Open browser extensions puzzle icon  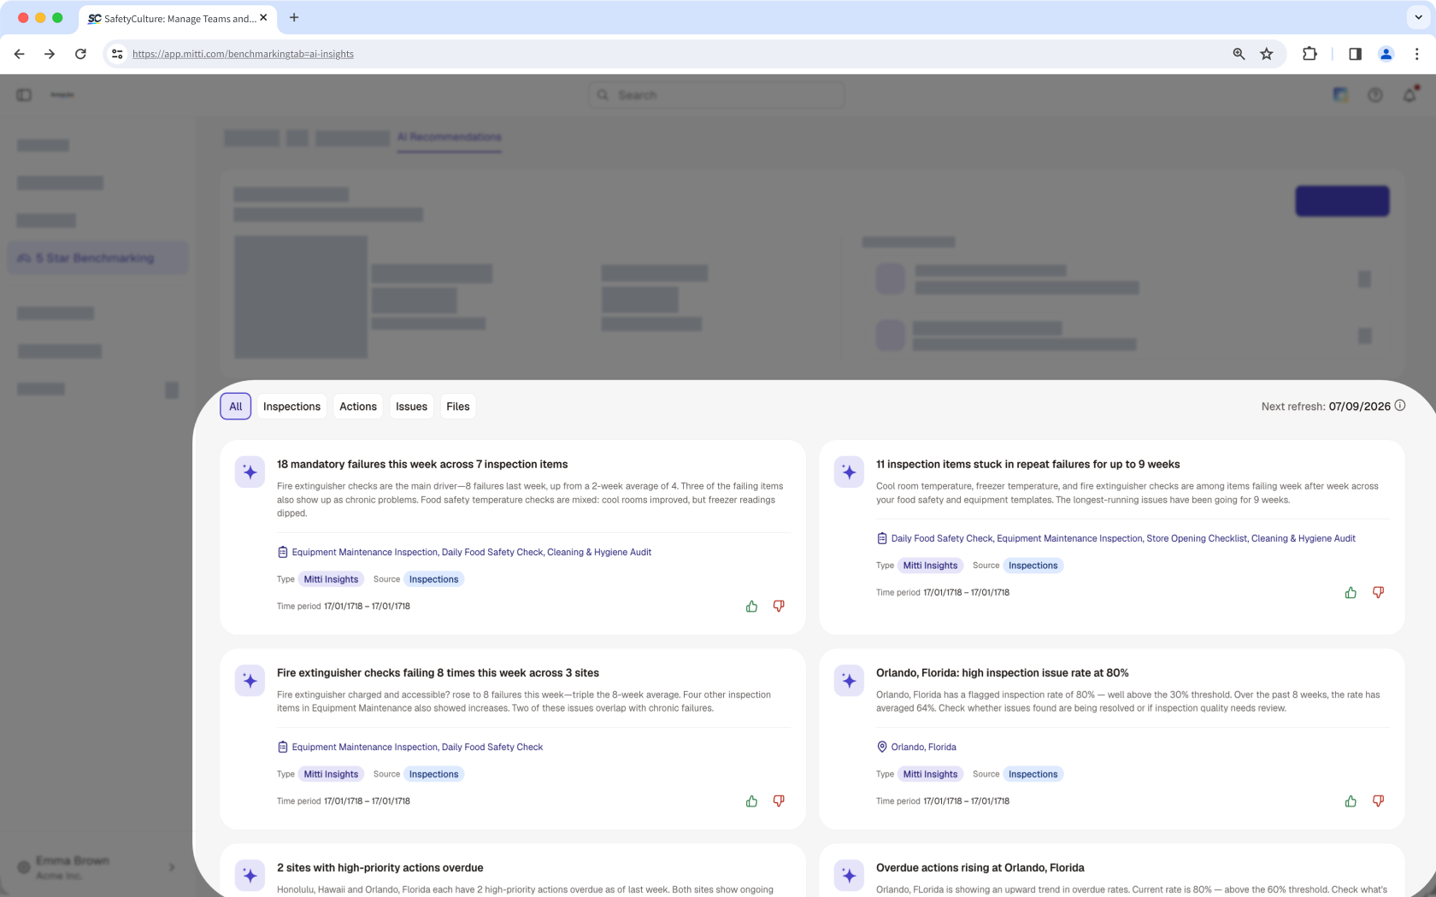coord(1309,54)
